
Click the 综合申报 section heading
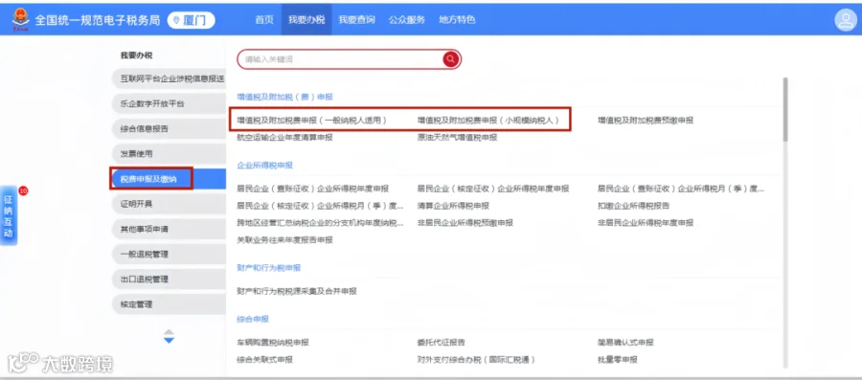tap(253, 319)
